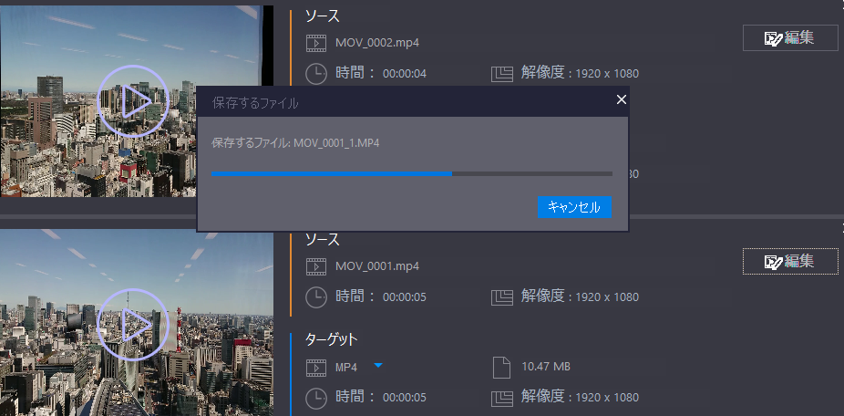Screen dimensions: 844x416
Task: Select the MP4 target format label
Action: coord(346,368)
